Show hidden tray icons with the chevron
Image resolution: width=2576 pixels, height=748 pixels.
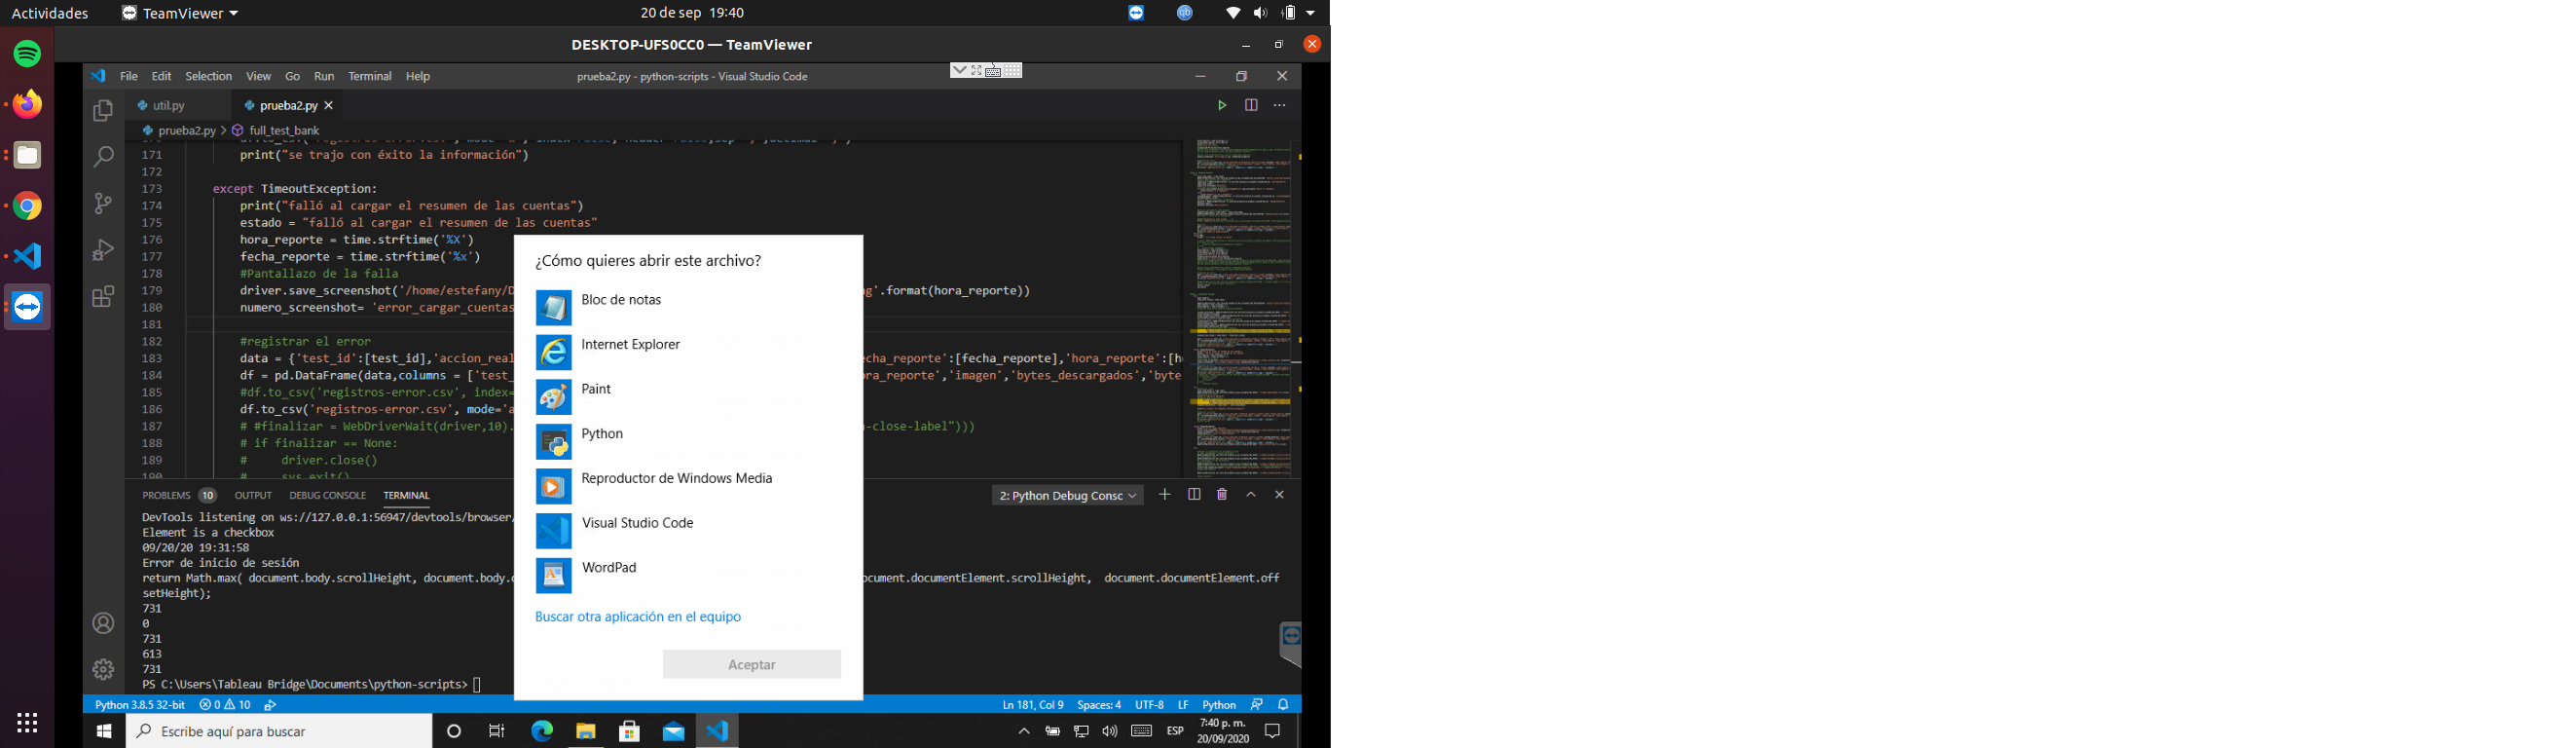point(1024,732)
